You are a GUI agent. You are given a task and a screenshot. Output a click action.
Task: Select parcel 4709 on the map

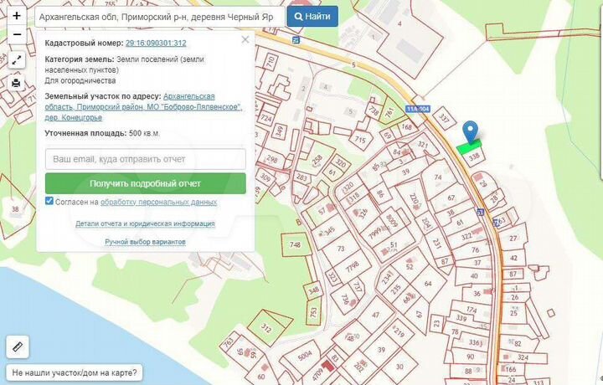tap(317, 372)
